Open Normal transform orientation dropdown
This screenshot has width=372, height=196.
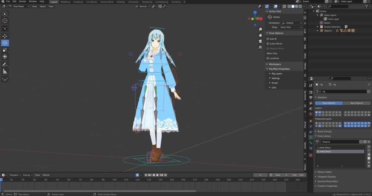tap(142, 7)
